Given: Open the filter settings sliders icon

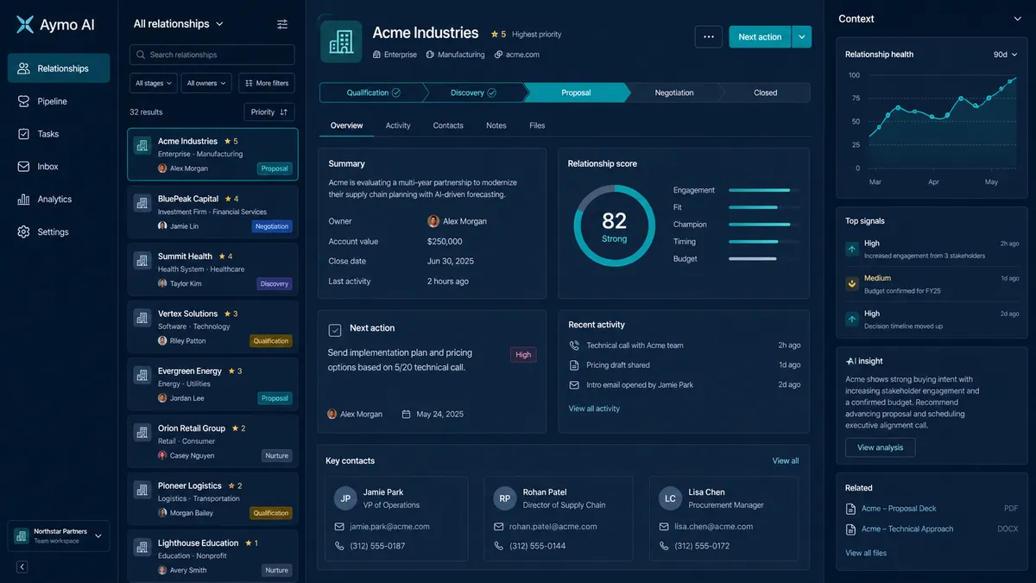Looking at the screenshot, I should pos(282,24).
